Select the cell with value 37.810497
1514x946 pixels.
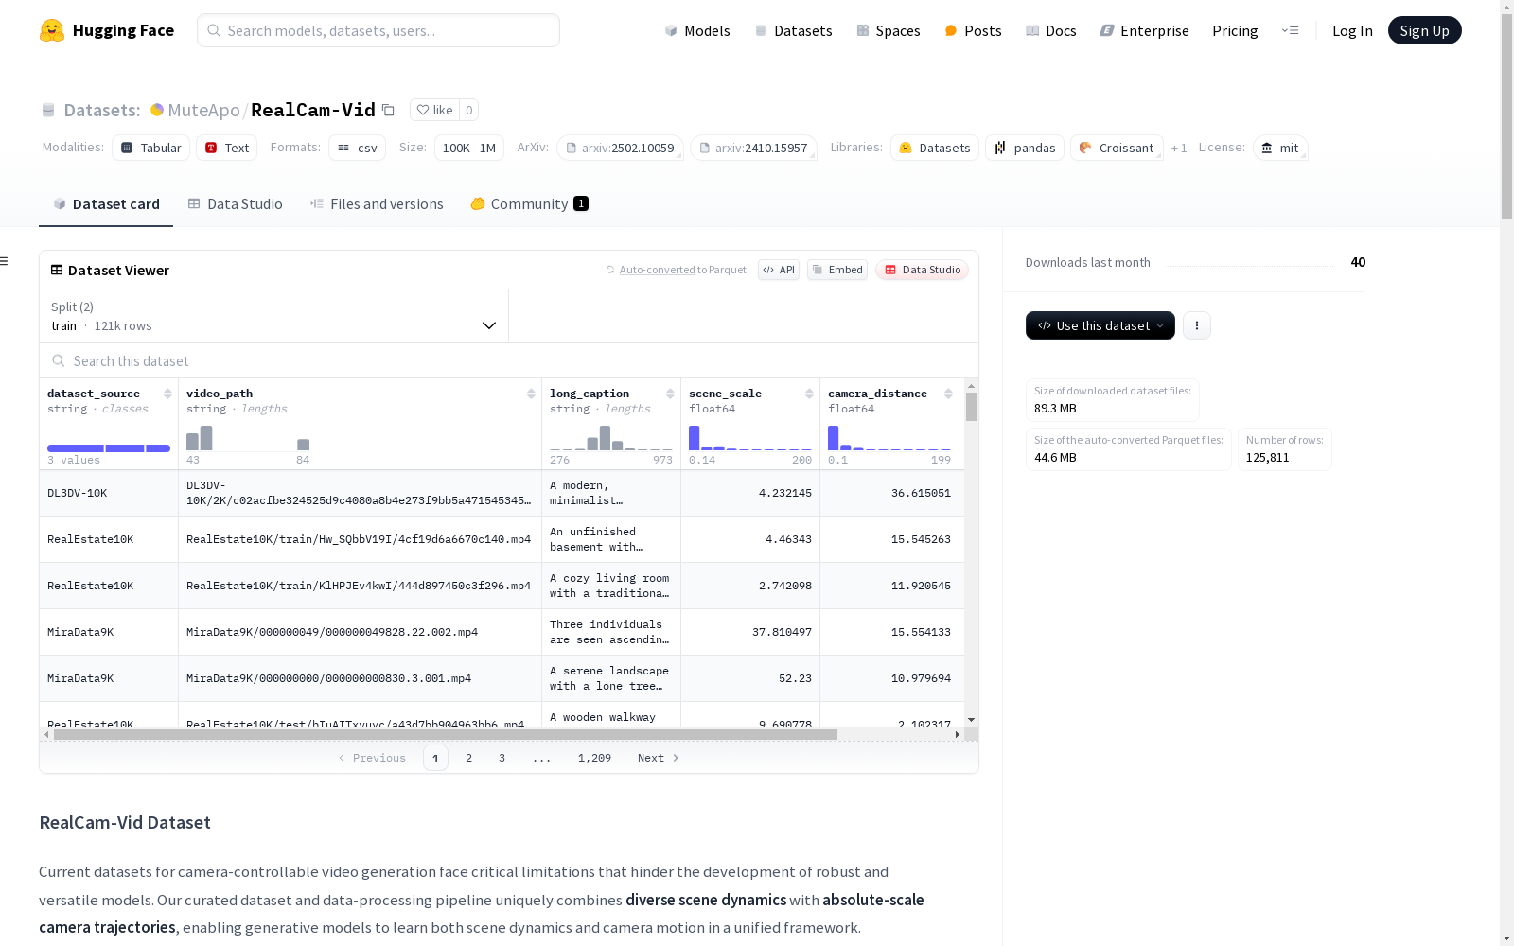click(750, 632)
